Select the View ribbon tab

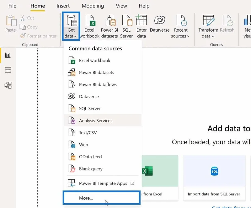click(121, 6)
